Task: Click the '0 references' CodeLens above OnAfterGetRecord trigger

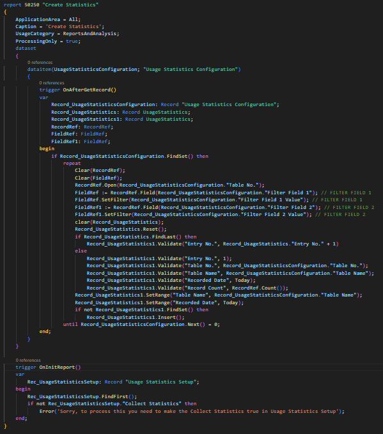Action: [52, 83]
